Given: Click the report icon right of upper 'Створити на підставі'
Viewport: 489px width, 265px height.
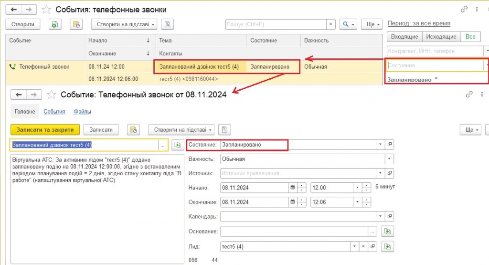Looking at the screenshot, I should pos(167,24).
